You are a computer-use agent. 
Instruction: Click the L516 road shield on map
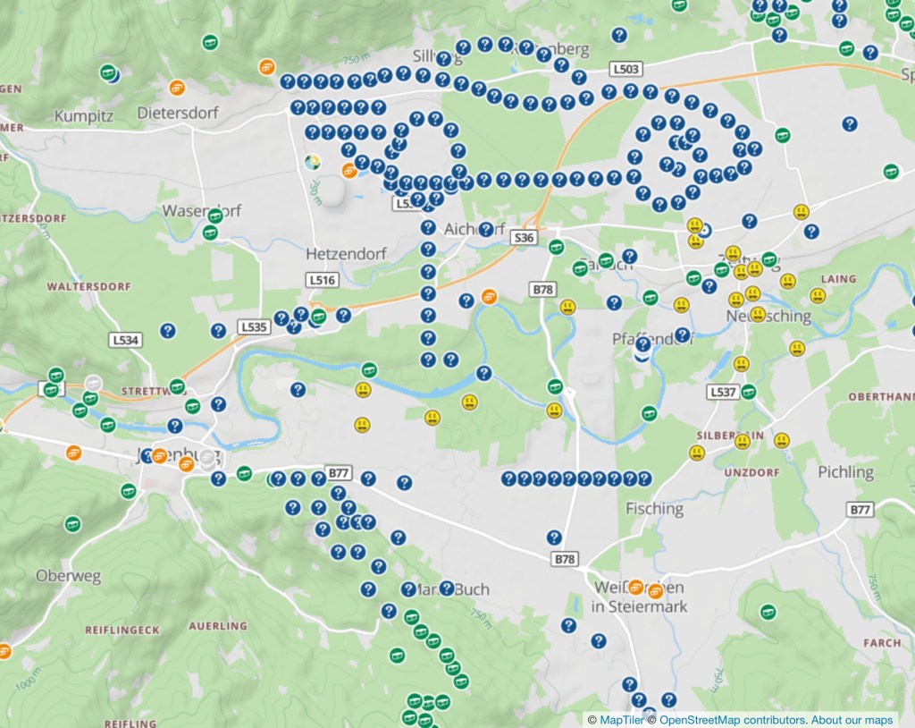coord(322,280)
